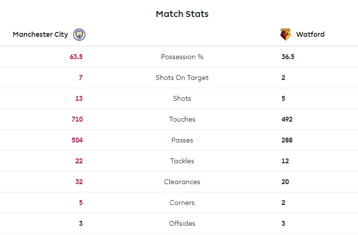Select the Corners stat label
Screen dimensions: 358x235
pyautogui.click(x=182, y=203)
